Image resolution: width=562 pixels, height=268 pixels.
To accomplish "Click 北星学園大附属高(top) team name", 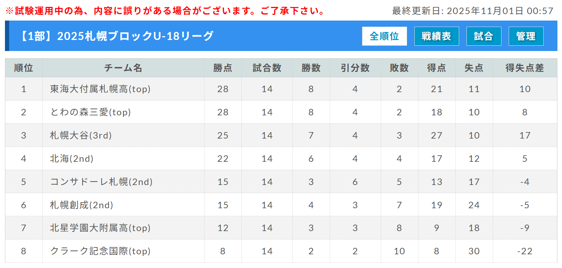I will [100, 228].
